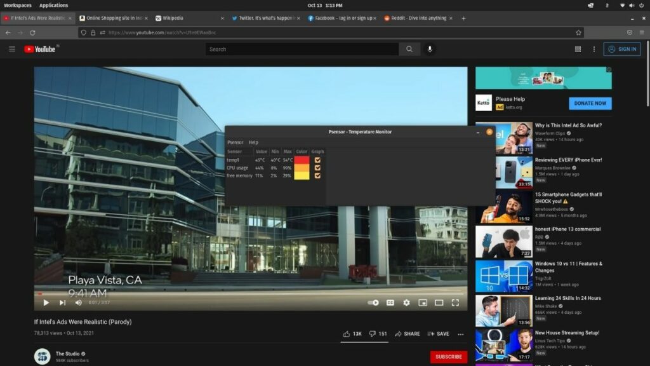Click inside the YouTube search field
The image size is (650, 366).
[298, 49]
